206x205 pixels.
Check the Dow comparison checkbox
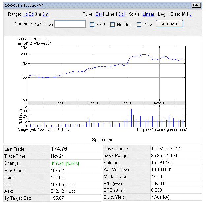tap(139, 25)
